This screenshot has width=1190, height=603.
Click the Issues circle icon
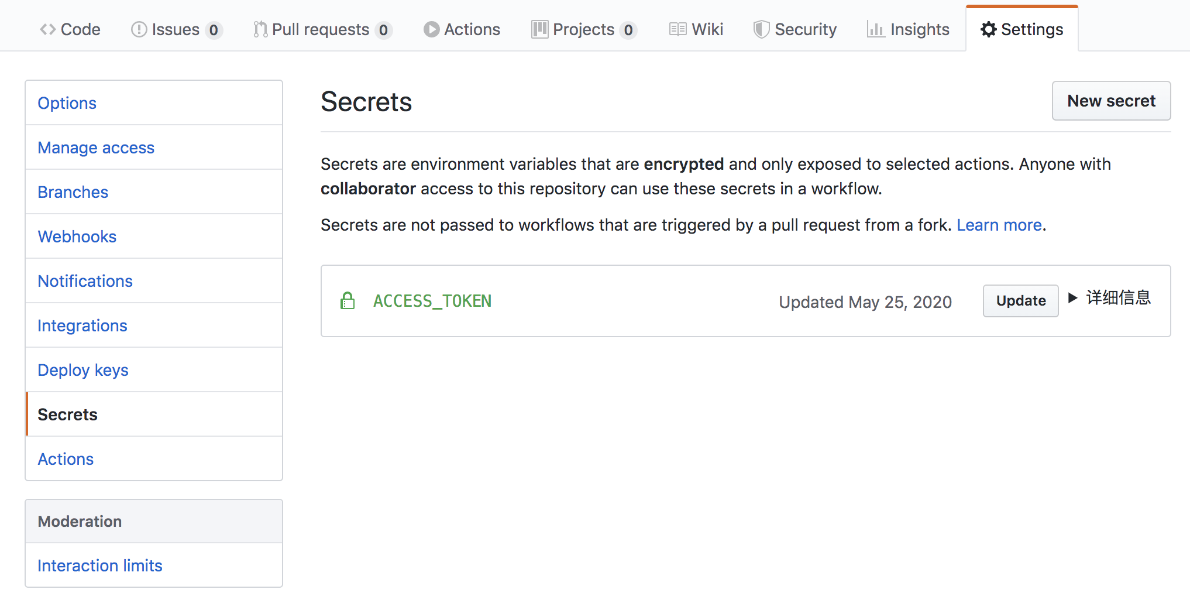(139, 29)
